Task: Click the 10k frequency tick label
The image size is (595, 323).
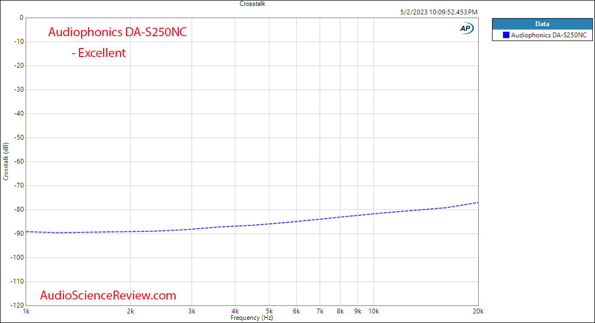Action: 374,311
